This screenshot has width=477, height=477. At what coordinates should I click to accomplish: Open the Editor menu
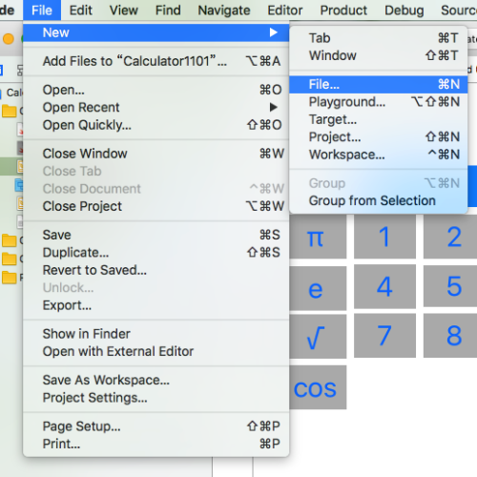284,10
